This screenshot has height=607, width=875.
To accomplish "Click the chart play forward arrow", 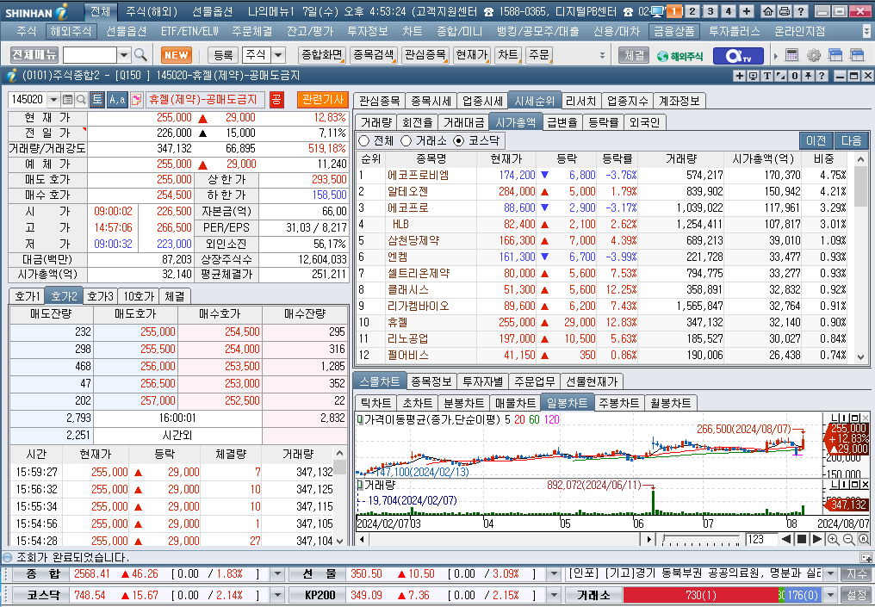I will tap(816, 539).
